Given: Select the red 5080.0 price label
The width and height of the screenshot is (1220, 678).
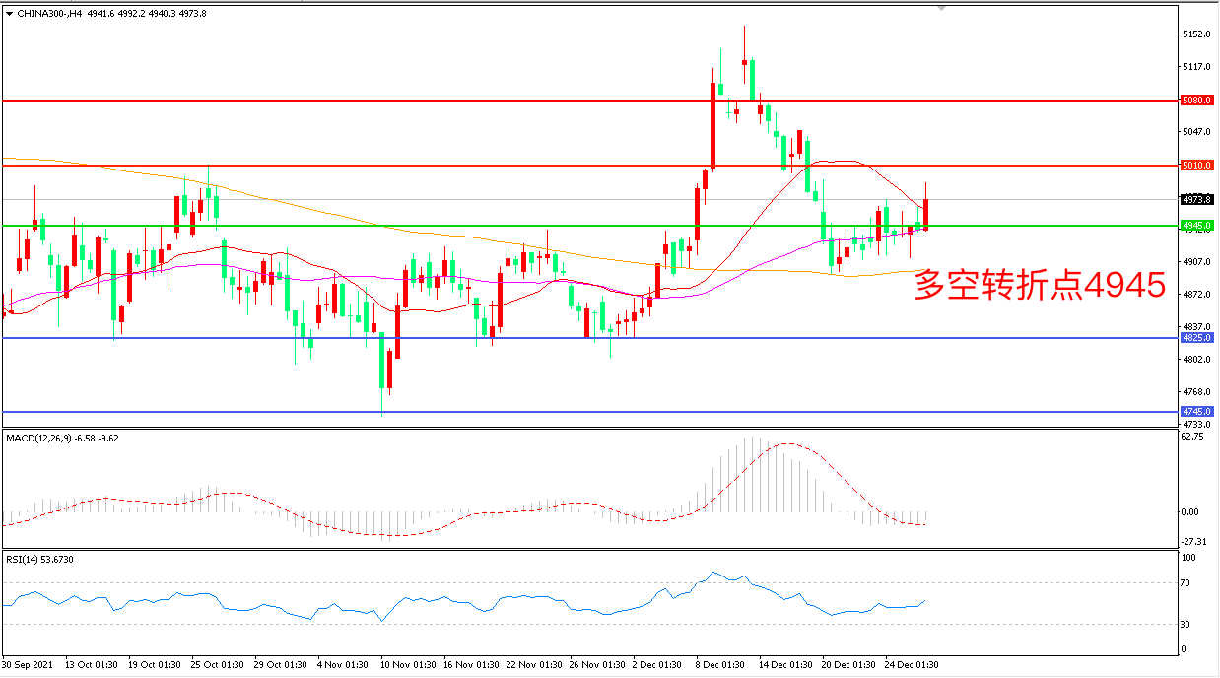Looking at the screenshot, I should tap(1195, 101).
